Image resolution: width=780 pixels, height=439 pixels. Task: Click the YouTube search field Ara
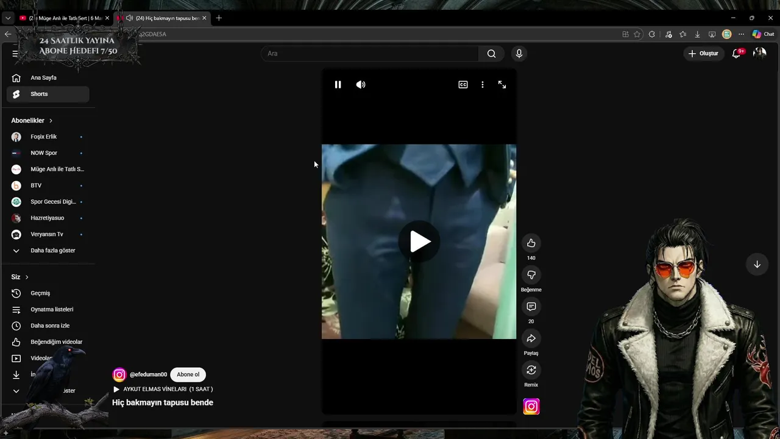point(370,54)
